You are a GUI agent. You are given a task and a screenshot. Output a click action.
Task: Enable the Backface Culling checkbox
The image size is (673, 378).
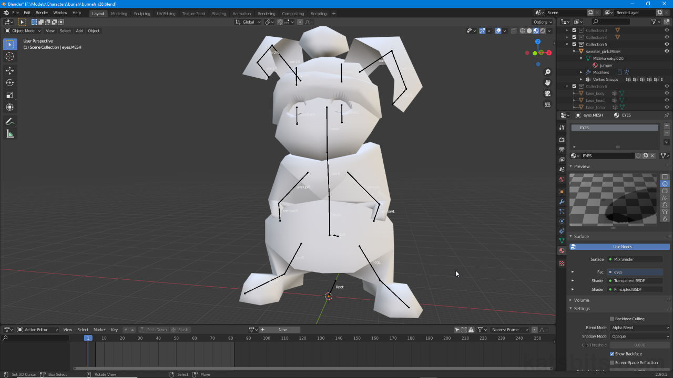(612, 319)
